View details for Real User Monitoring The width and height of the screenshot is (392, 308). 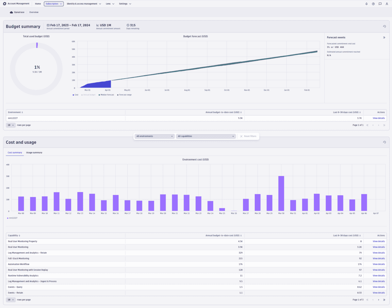pos(378,247)
